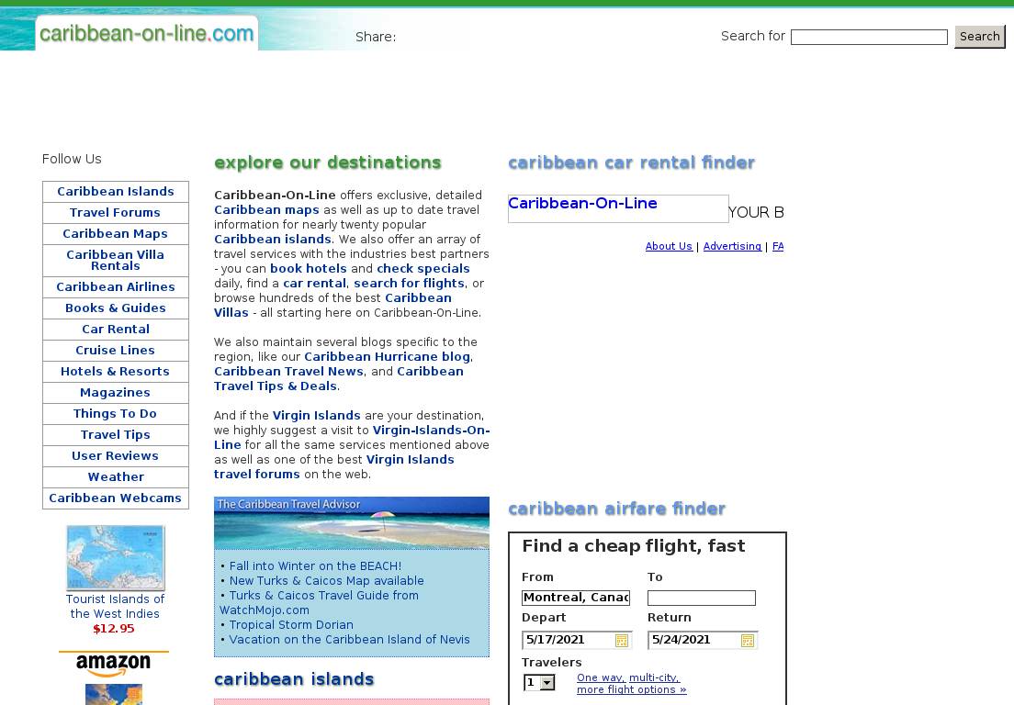Image resolution: width=1014 pixels, height=705 pixels.
Task: Click the Amazon logo
Action: click(x=113, y=664)
